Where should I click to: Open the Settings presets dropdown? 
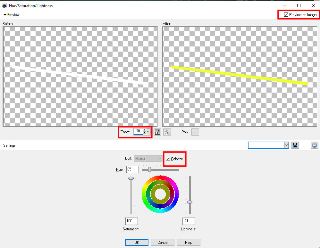click(x=286, y=145)
